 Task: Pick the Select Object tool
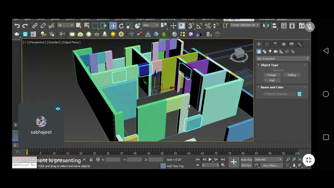79,26
